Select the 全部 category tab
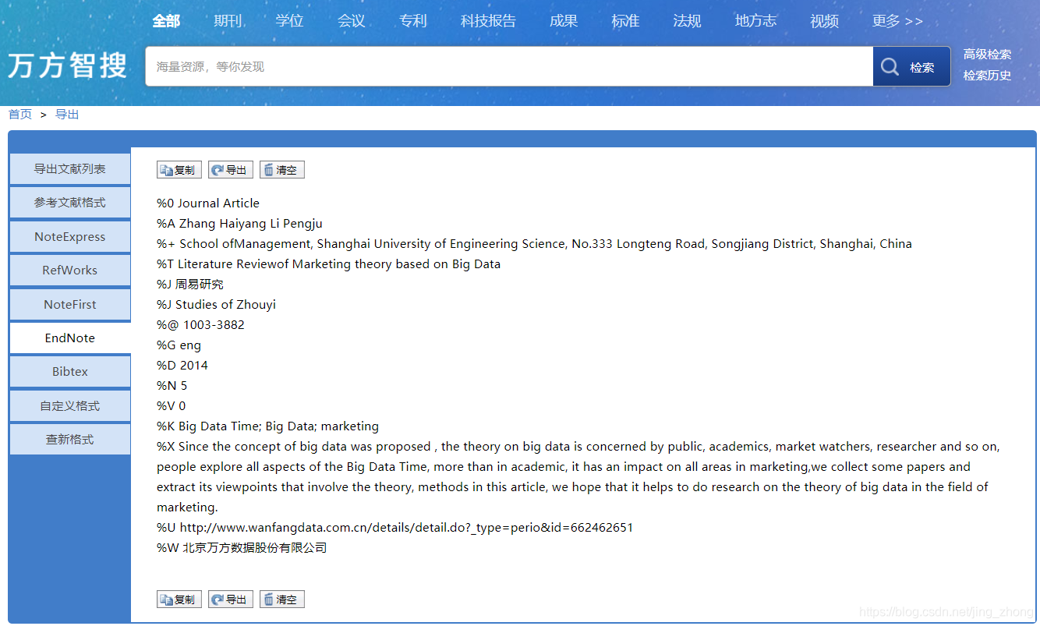Image resolution: width=1040 pixels, height=626 pixels. (166, 21)
